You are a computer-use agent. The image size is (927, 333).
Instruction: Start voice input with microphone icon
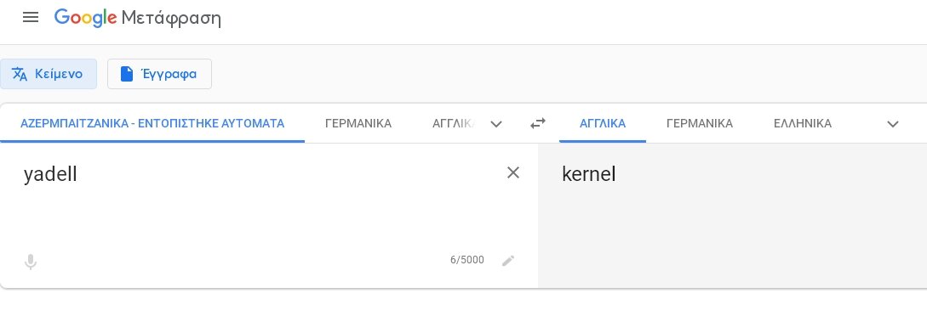[30, 262]
